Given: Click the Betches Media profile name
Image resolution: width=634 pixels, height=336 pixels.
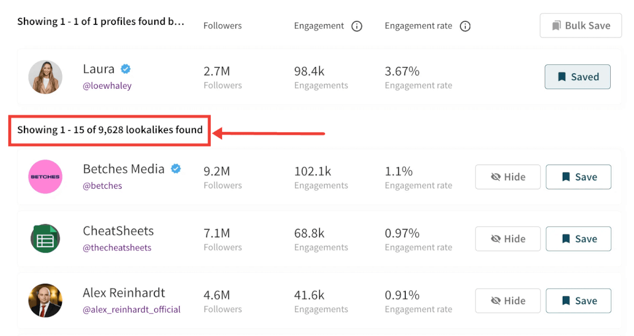Looking at the screenshot, I should [x=124, y=169].
